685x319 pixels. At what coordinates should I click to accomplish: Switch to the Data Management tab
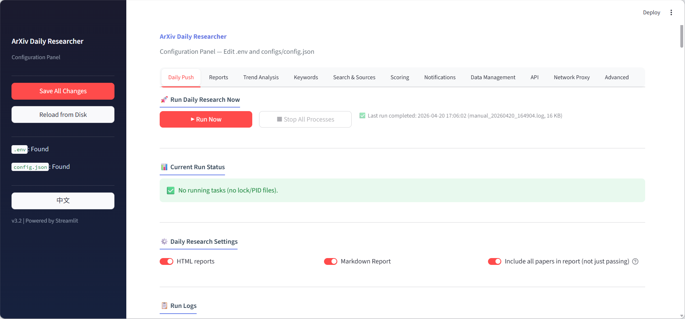(x=493, y=77)
